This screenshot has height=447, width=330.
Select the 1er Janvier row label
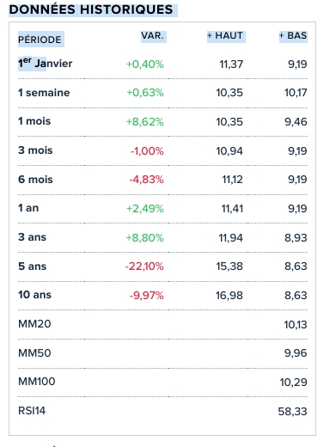[45, 63]
